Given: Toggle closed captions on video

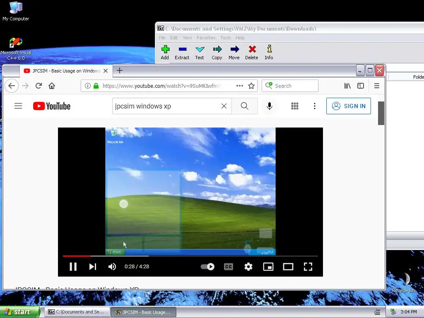Looking at the screenshot, I should point(229,267).
